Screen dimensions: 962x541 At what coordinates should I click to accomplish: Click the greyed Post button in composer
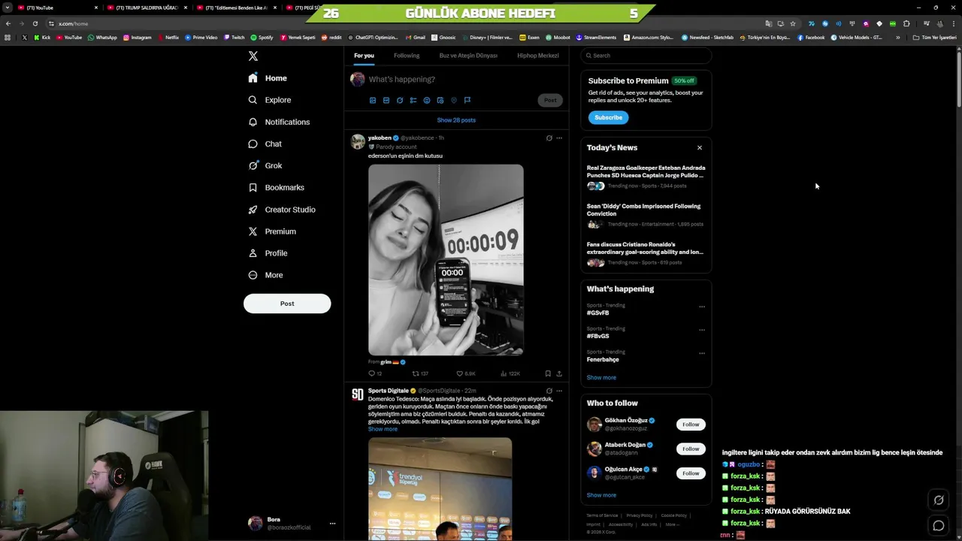[x=550, y=100]
